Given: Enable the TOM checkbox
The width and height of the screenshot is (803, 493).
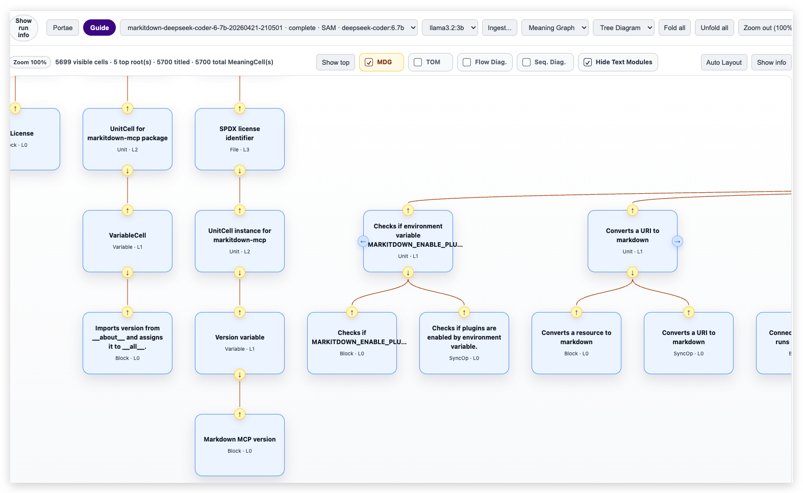Looking at the screenshot, I should pos(418,62).
